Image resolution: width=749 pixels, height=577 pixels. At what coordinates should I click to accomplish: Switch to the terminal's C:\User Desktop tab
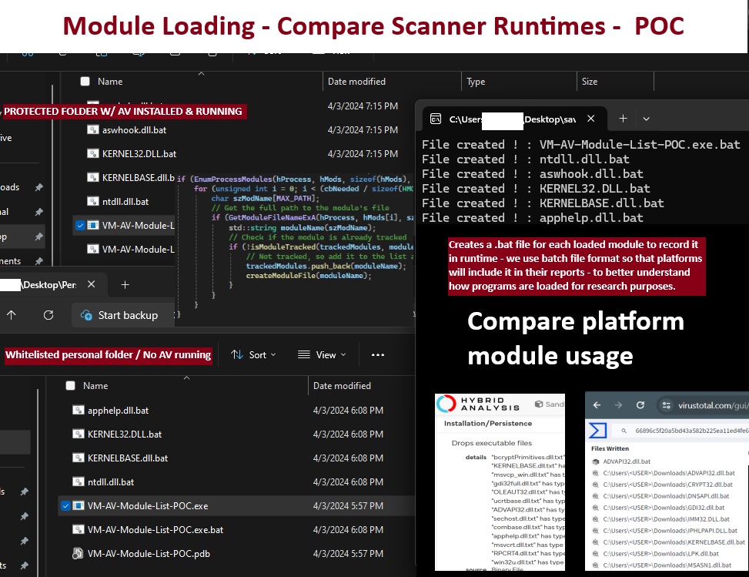click(x=514, y=119)
